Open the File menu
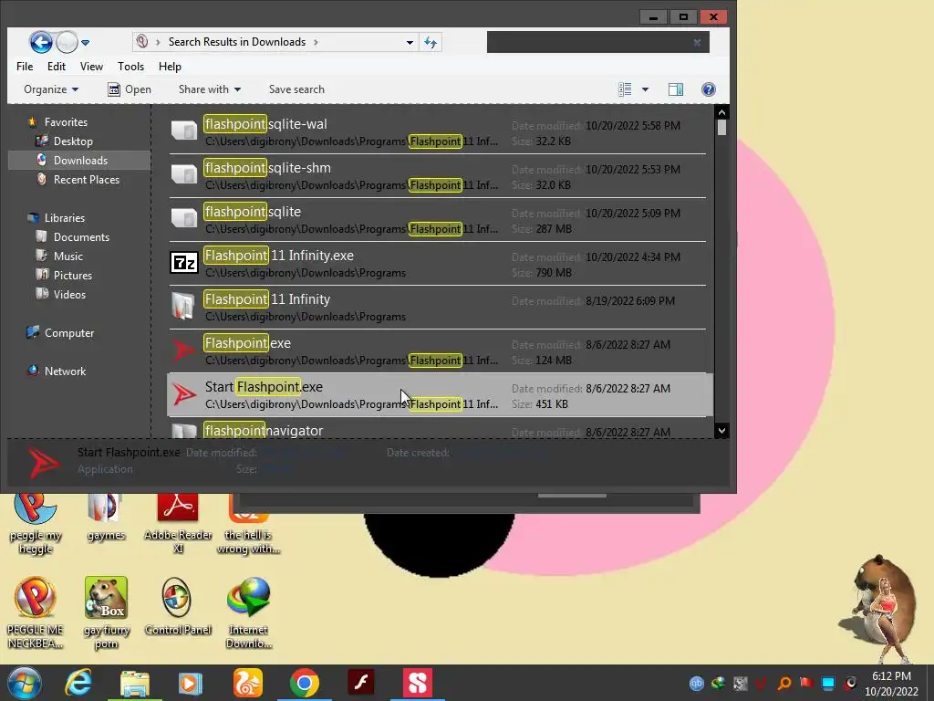 click(25, 66)
